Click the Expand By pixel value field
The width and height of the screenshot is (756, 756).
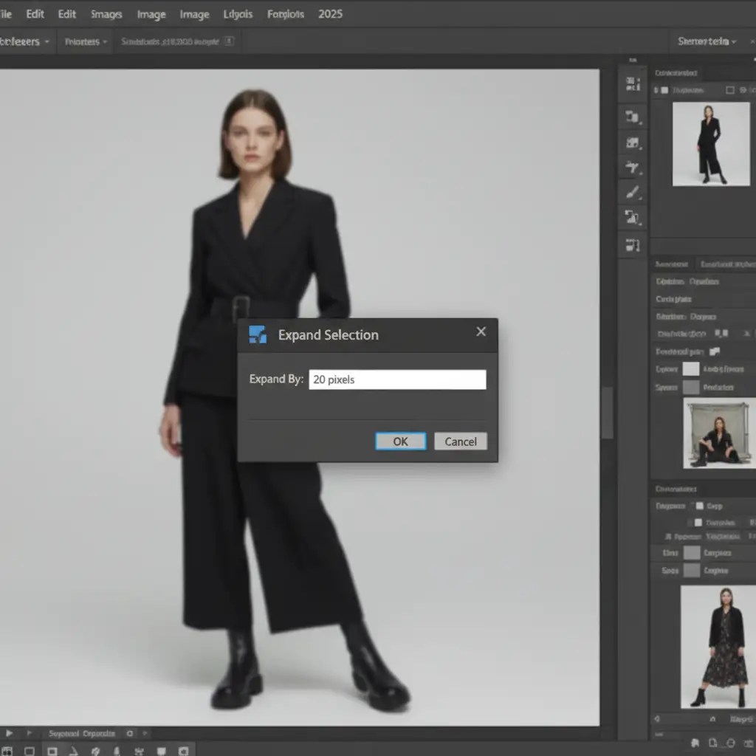(397, 379)
